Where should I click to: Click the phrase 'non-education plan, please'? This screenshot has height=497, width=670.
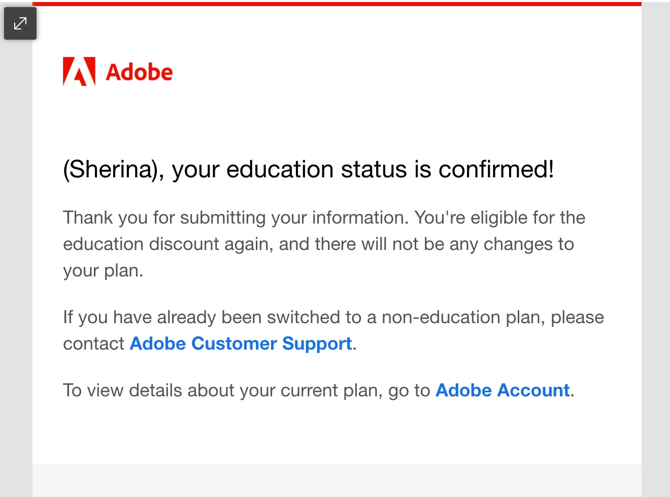coord(493,317)
